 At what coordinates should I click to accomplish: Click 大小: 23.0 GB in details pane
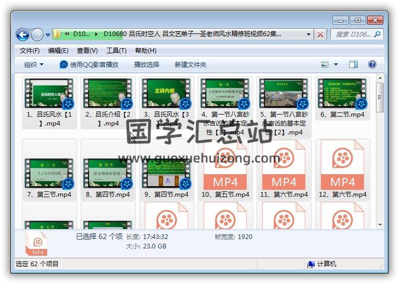coord(146,246)
